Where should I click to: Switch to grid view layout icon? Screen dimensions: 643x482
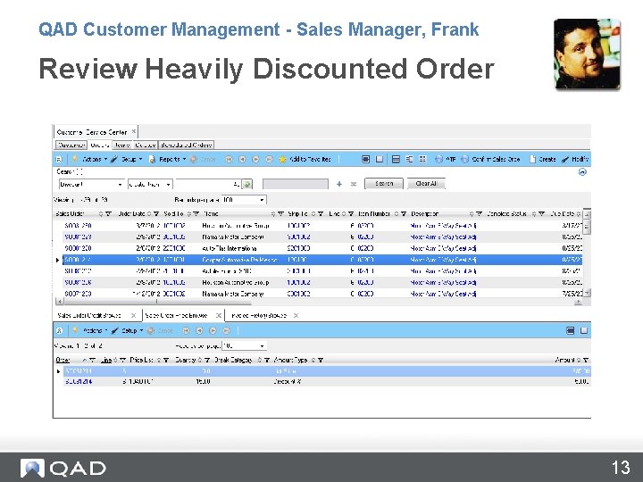click(422, 159)
